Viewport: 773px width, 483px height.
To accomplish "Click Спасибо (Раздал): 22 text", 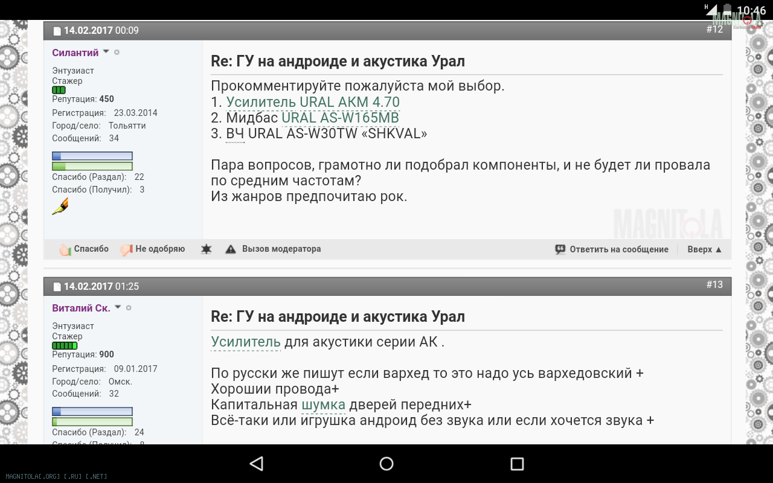I will point(98,177).
